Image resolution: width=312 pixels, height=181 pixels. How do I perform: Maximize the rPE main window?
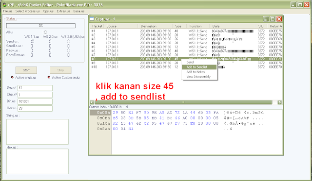pyautogui.click(x=300, y=4)
